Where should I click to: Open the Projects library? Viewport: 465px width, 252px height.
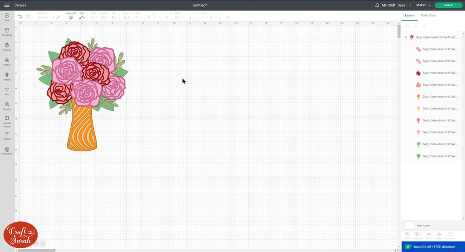[x=7, y=47]
